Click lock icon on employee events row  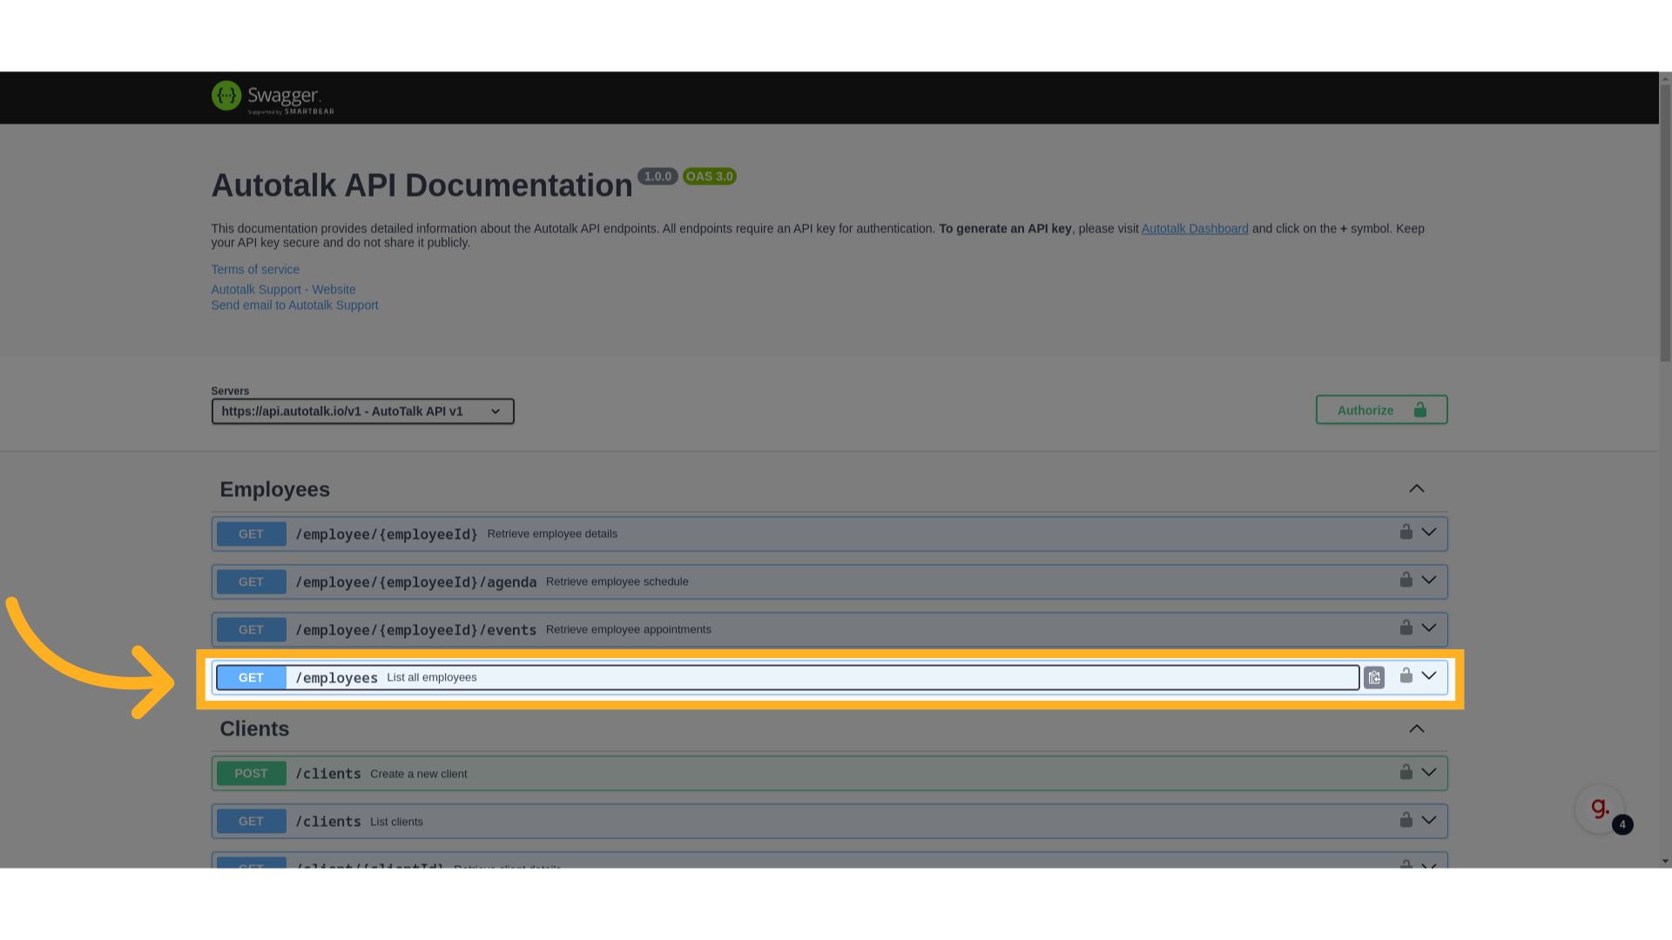pyautogui.click(x=1406, y=628)
